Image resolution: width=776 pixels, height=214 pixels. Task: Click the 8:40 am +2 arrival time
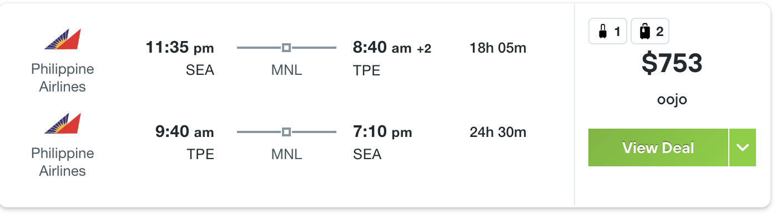tap(392, 48)
